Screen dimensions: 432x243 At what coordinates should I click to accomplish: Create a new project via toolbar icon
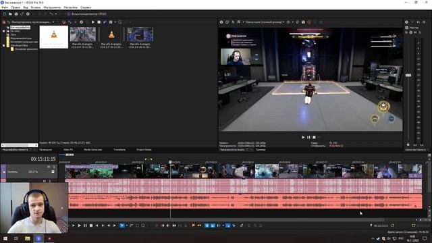click(x=5, y=13)
